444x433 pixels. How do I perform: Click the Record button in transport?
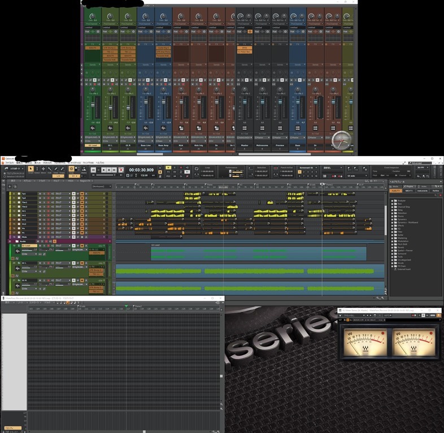pos(121,170)
